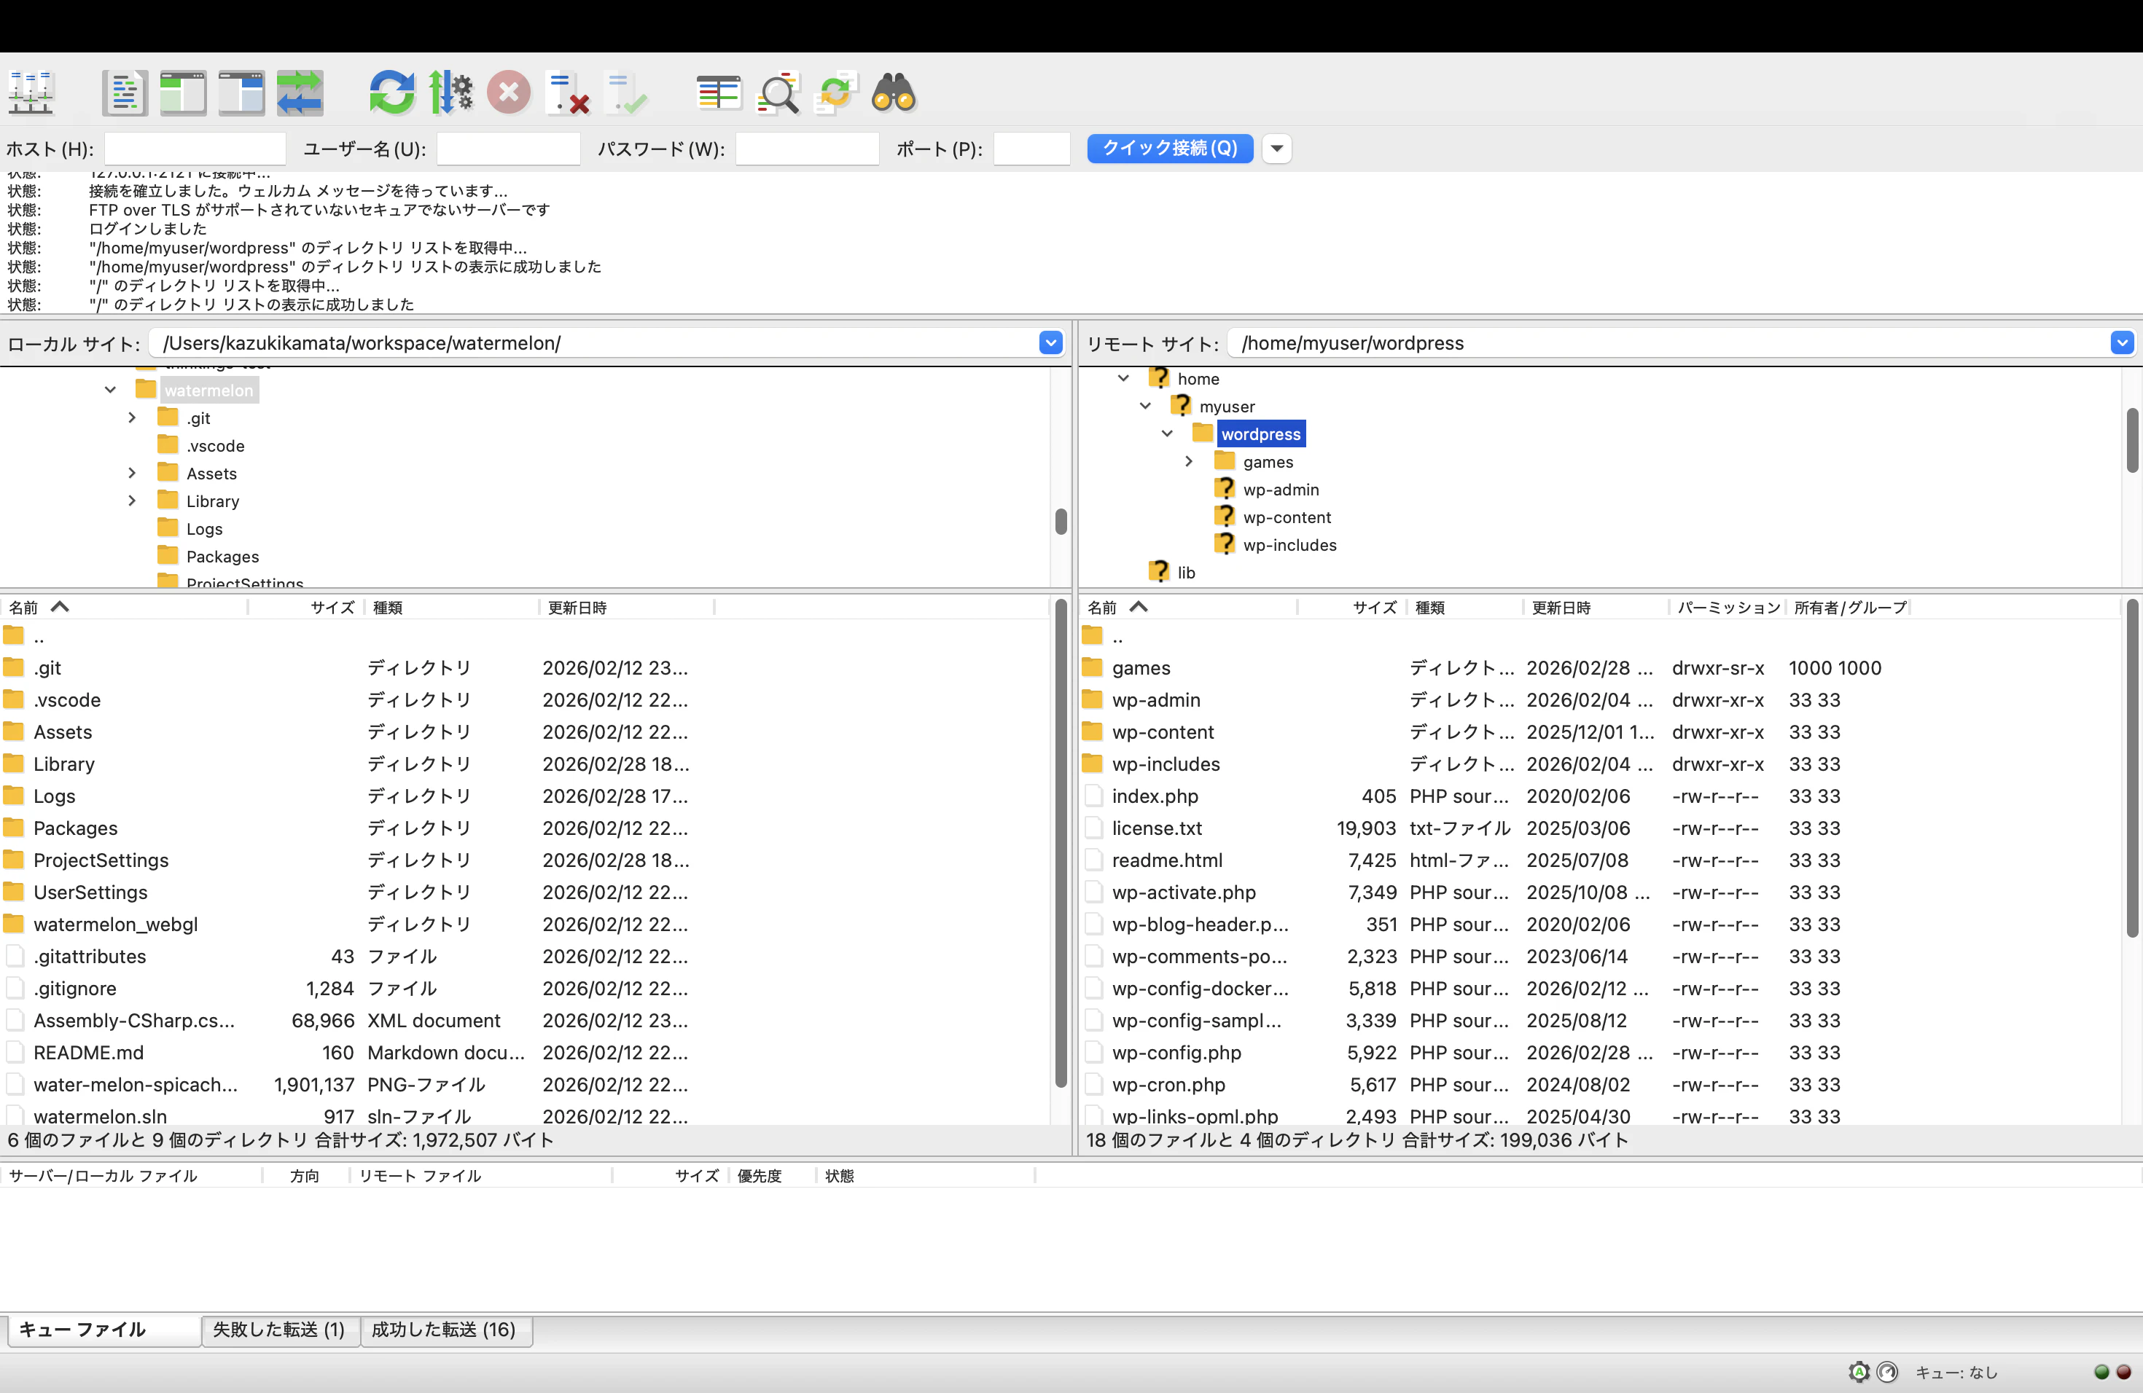Switch to the 失敗した転送 (1) tab
This screenshot has width=2143, height=1393.
[279, 1330]
